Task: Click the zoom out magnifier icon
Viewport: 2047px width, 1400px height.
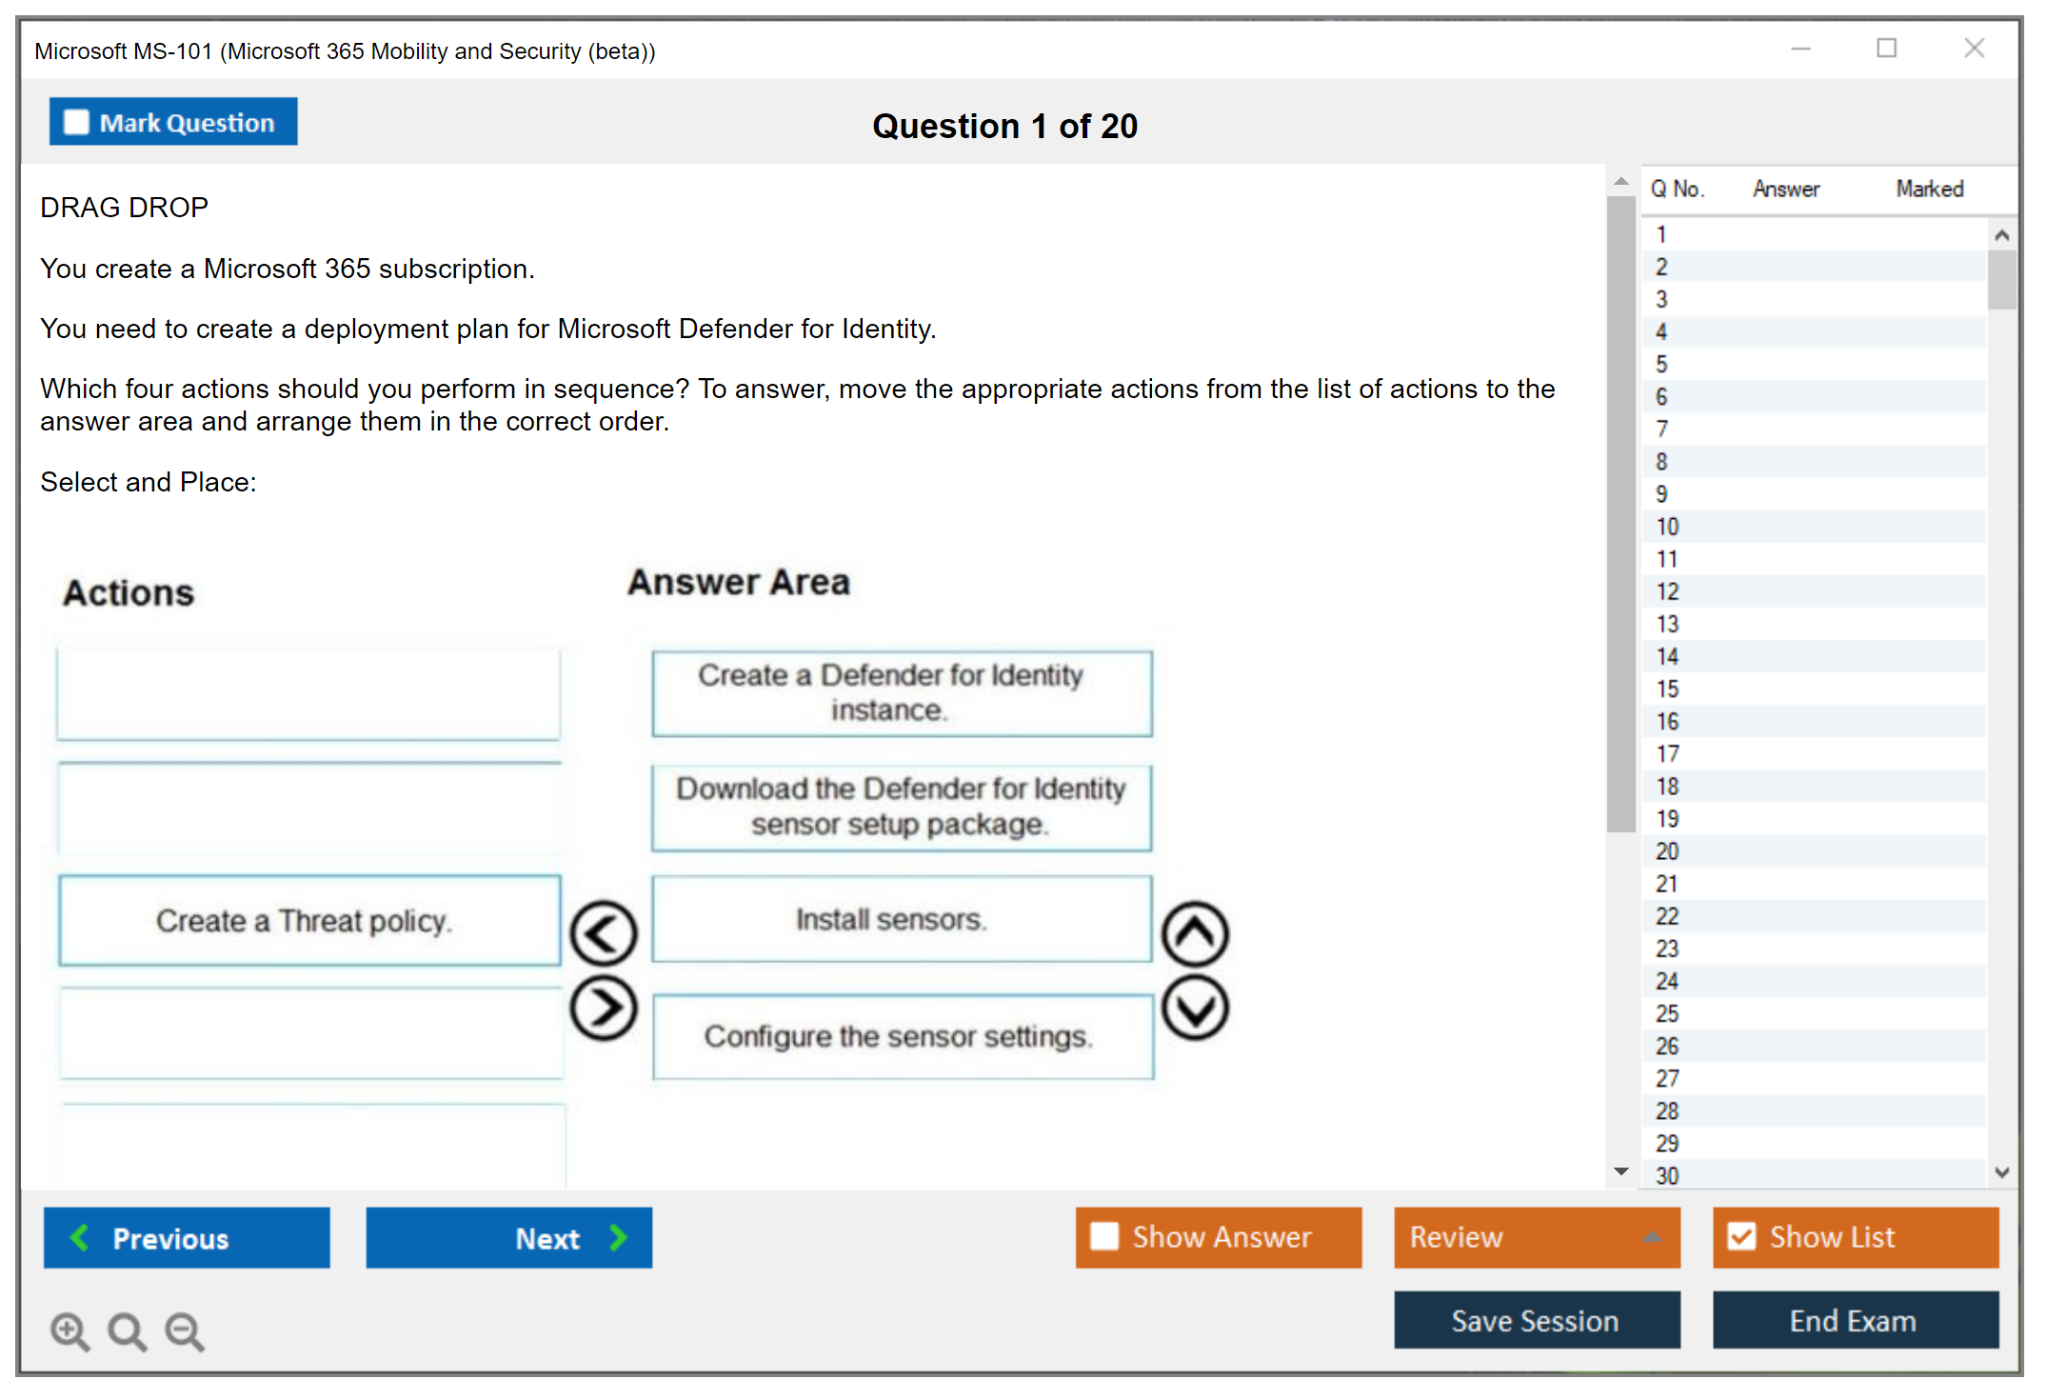Action: (x=185, y=1330)
